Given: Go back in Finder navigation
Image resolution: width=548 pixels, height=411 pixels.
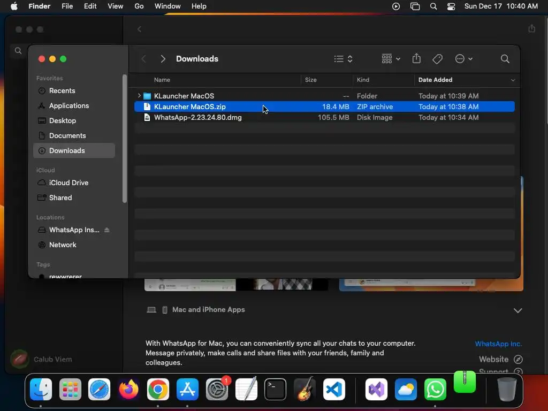Looking at the screenshot, I should point(143,59).
